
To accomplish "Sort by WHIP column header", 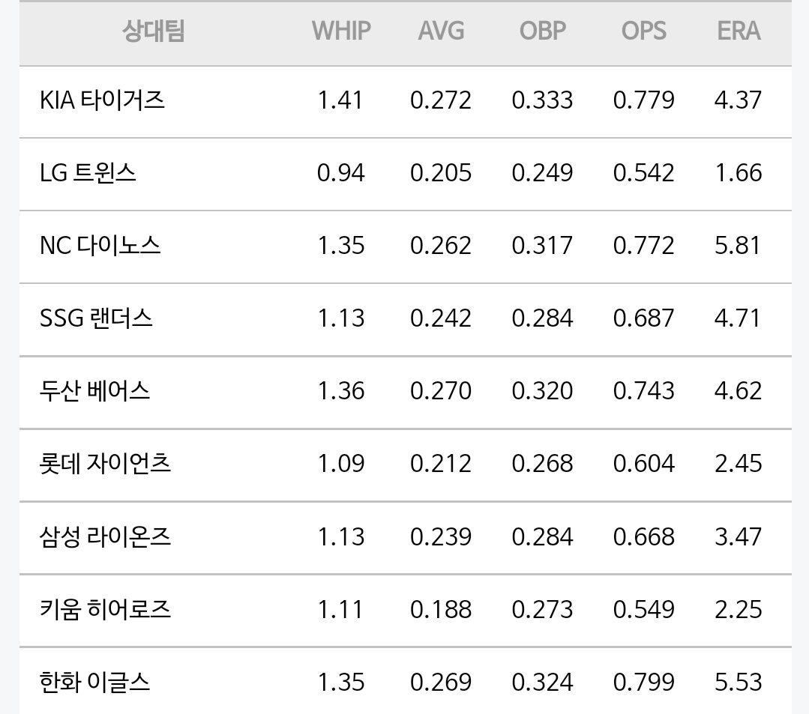I will coord(341,31).
